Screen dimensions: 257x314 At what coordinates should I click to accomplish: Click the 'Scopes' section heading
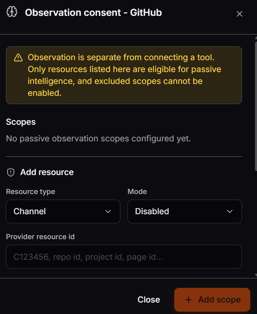coord(21,122)
